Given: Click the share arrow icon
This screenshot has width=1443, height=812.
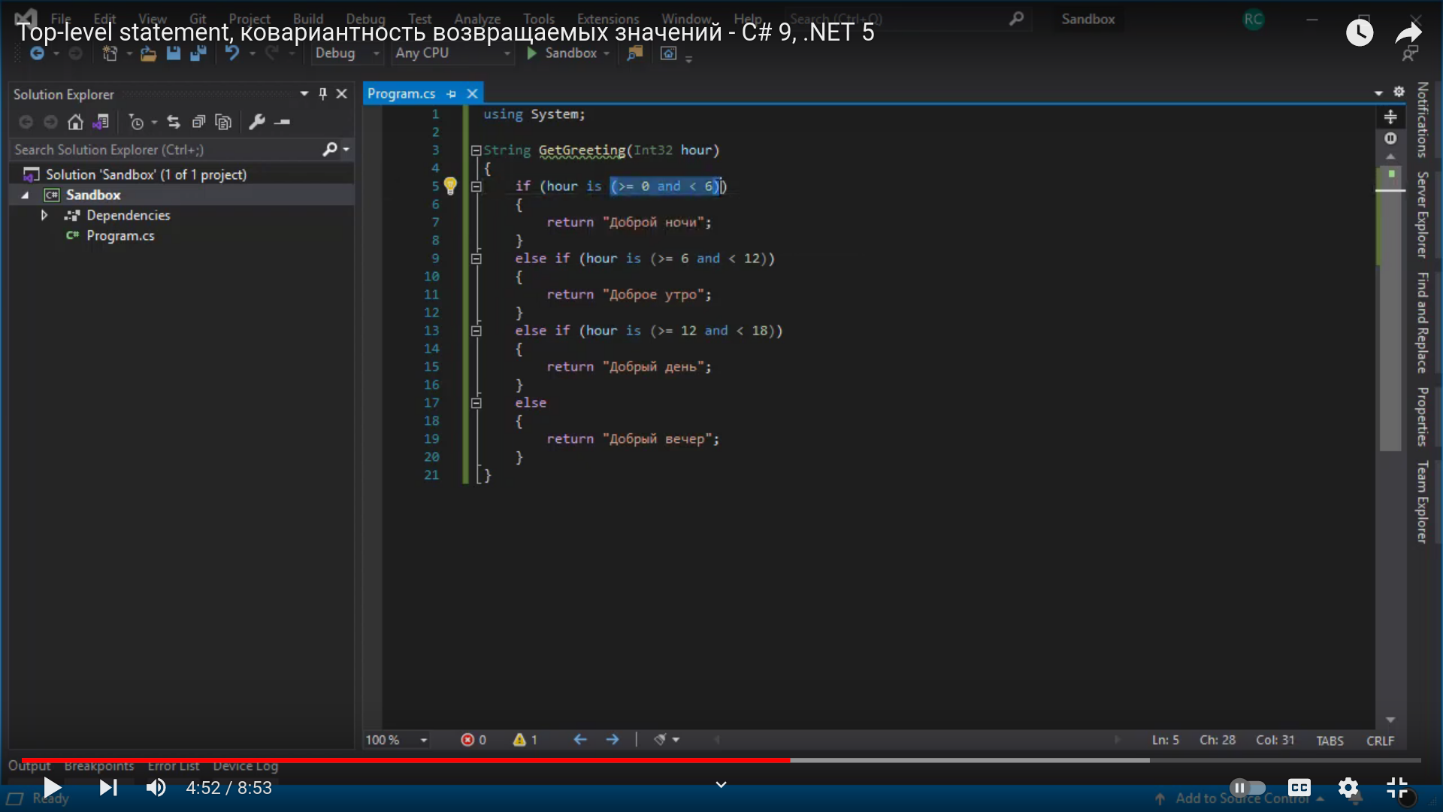Looking at the screenshot, I should [x=1408, y=32].
